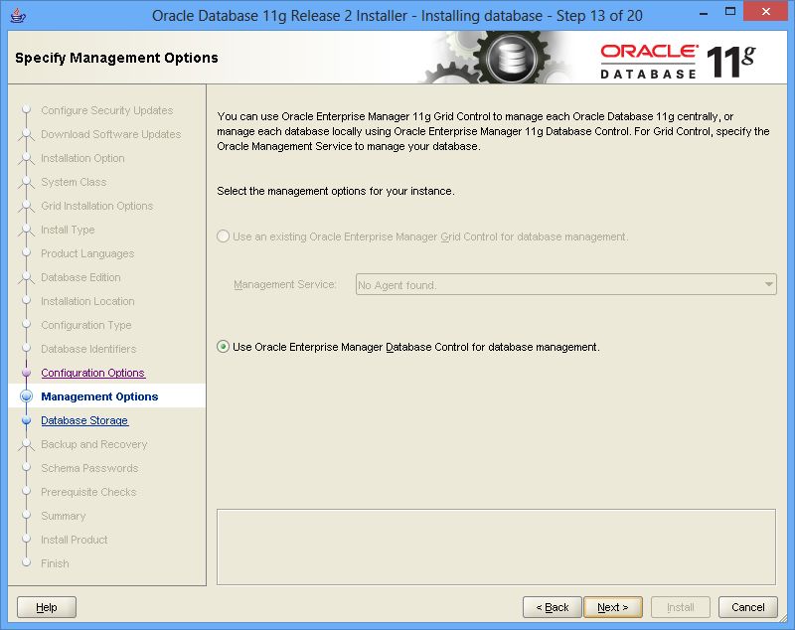Click 'Select the management options for your instance' text
This screenshot has width=795, height=630.
(336, 191)
